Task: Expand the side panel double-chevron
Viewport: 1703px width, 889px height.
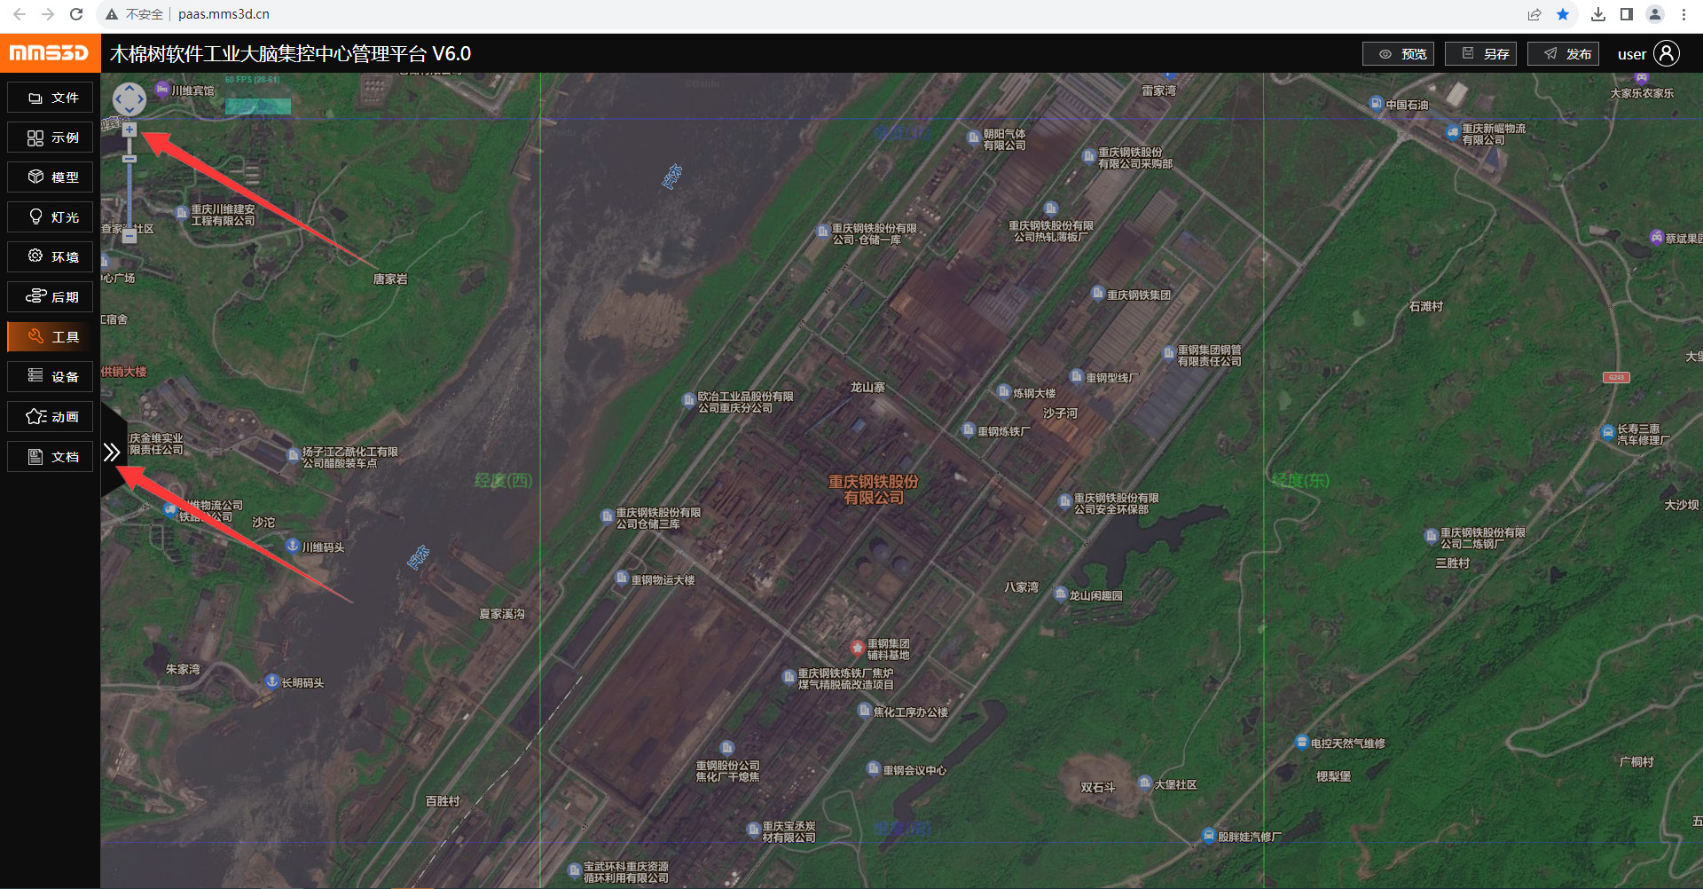Action: click(x=112, y=452)
